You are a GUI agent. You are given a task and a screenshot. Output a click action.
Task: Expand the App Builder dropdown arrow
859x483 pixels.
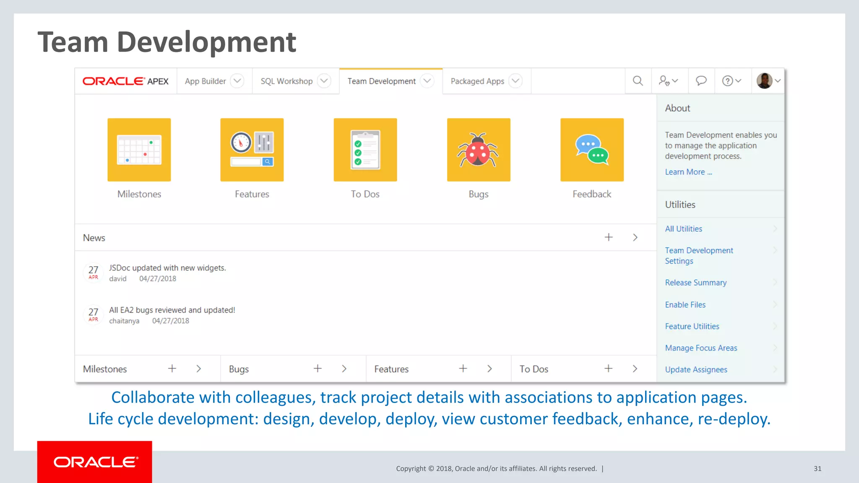click(237, 81)
